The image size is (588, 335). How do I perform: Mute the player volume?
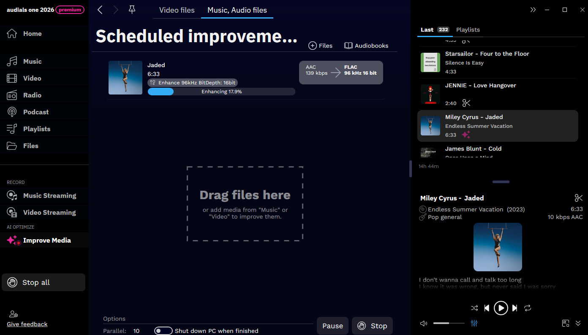point(423,323)
